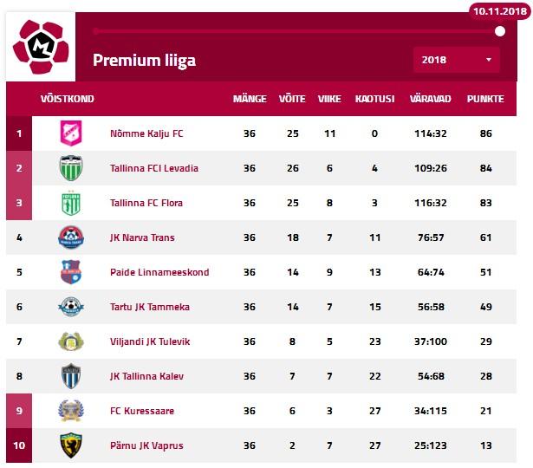Click Viljandi JK Tulevik club crest
The height and width of the screenshot is (468, 533).
(x=70, y=341)
